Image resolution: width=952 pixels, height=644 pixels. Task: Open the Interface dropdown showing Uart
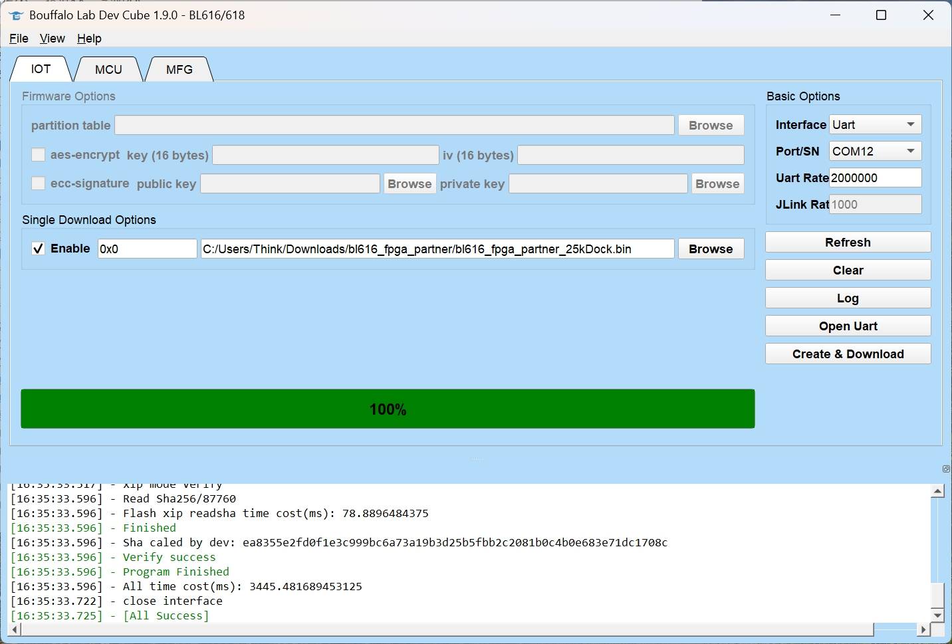[x=875, y=124]
